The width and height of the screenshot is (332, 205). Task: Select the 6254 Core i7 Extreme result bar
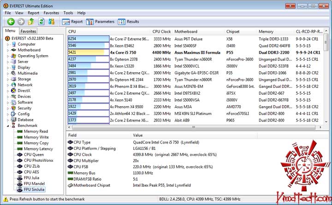point(88,39)
